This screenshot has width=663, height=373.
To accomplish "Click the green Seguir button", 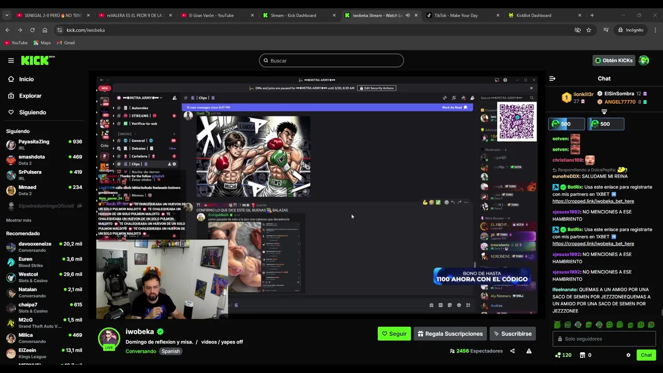I will click(394, 334).
